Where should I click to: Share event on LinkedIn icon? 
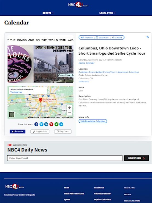click(x=46, y=124)
